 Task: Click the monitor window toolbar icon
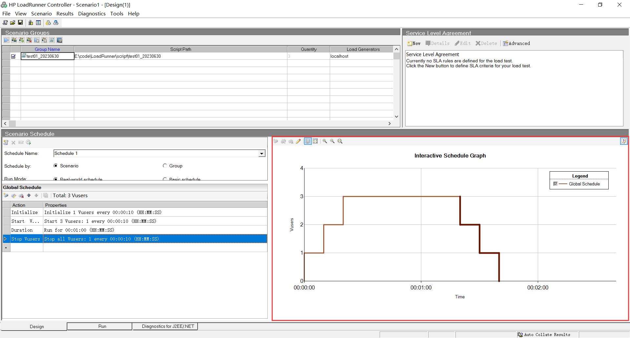coord(38,23)
